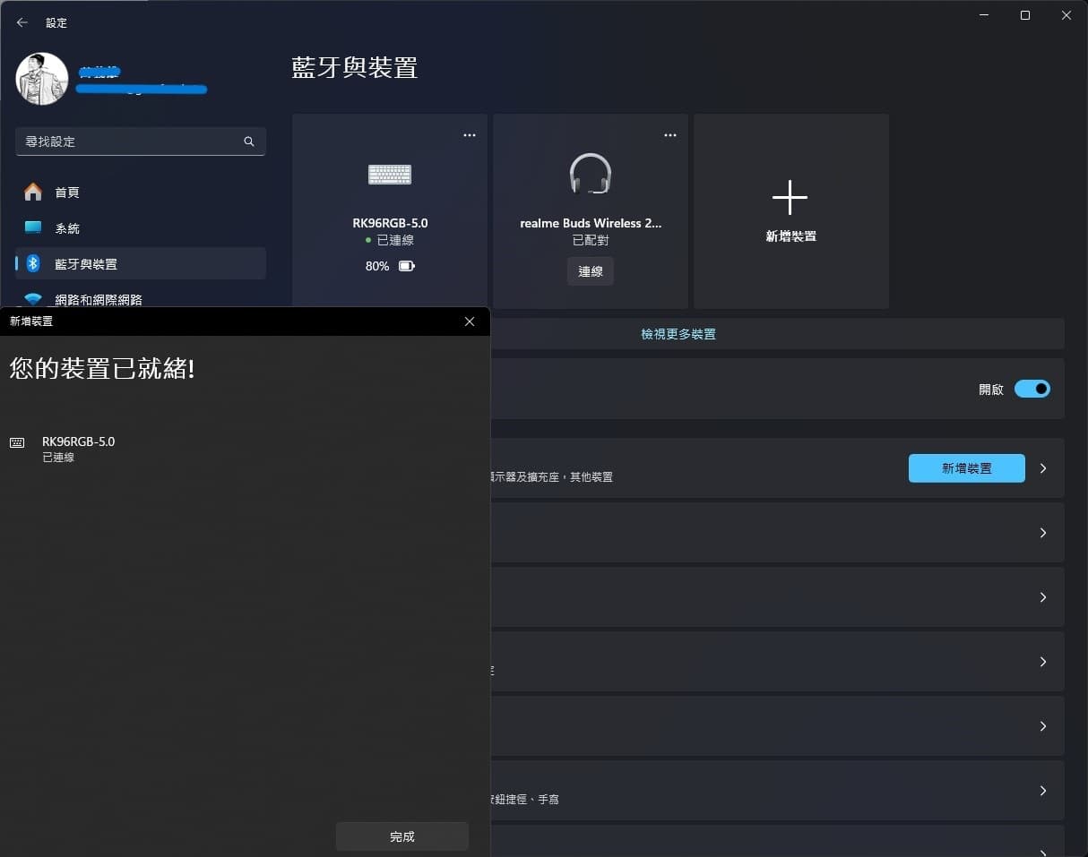Click the plus icon on 新增裝置 card
Screen dimensions: 1088x857
coord(790,197)
